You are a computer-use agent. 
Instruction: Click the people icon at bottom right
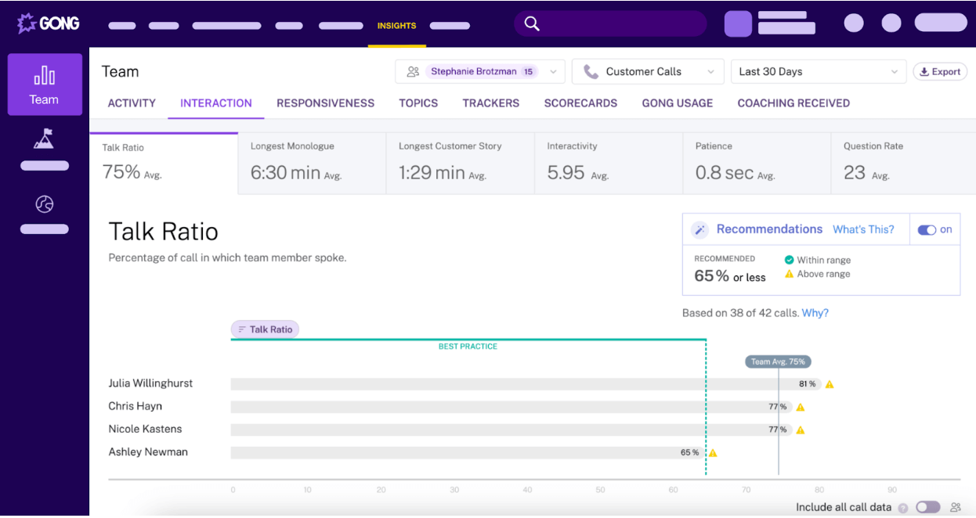point(956,507)
